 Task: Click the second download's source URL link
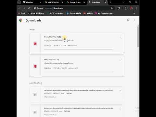tap(58, 63)
